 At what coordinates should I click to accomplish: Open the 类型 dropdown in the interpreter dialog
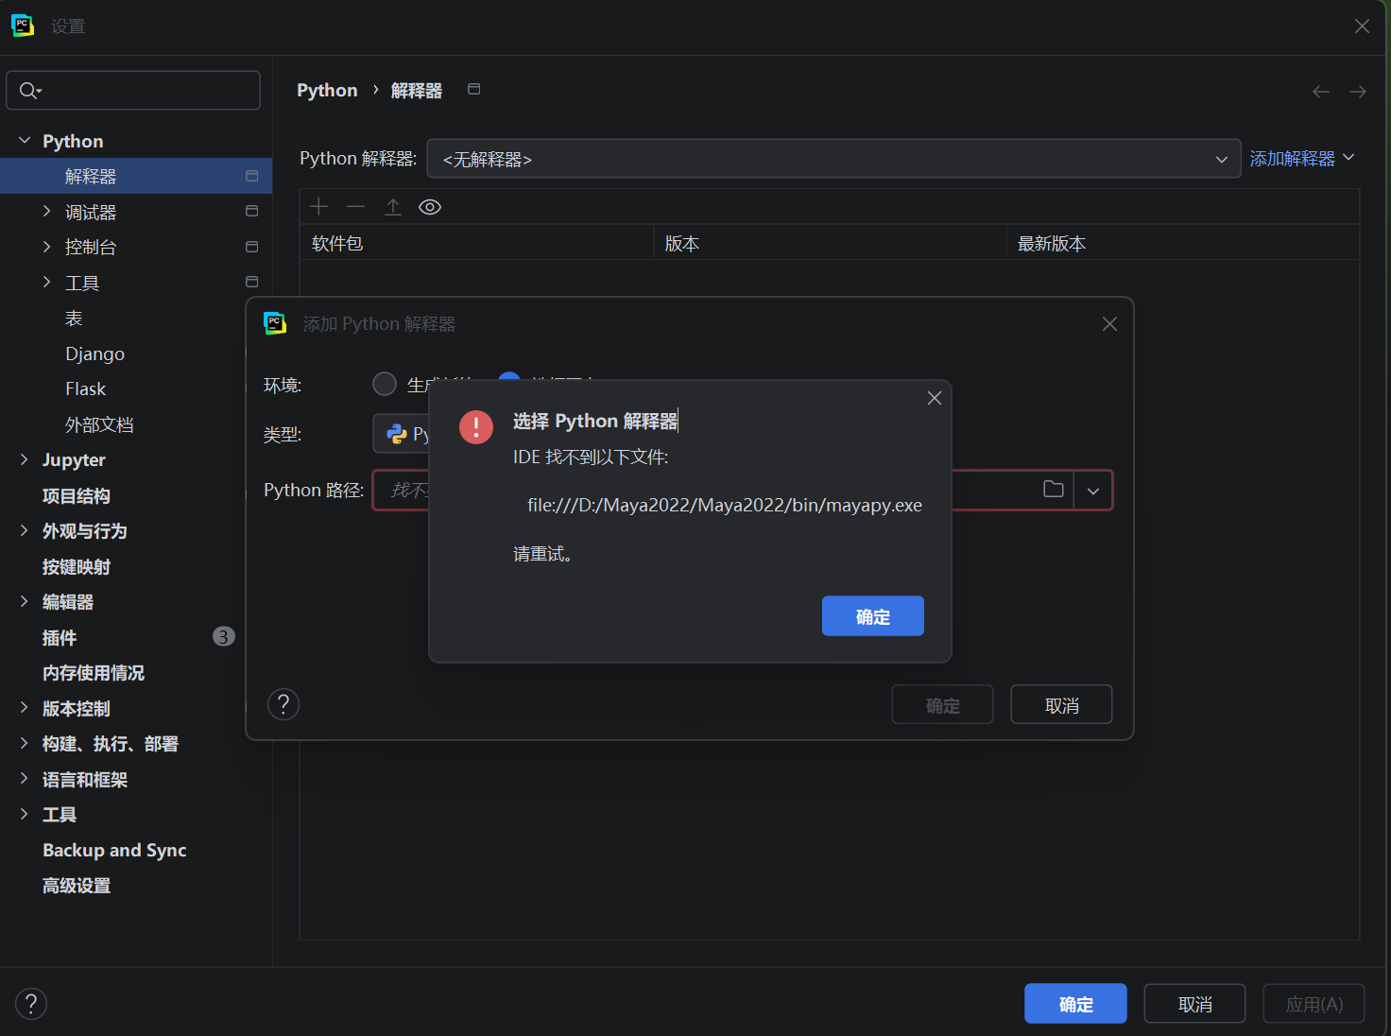click(402, 434)
